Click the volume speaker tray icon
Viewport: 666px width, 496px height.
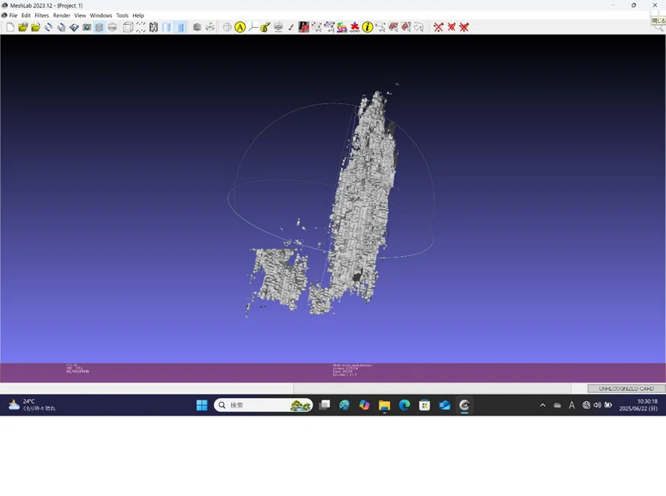coord(597,405)
